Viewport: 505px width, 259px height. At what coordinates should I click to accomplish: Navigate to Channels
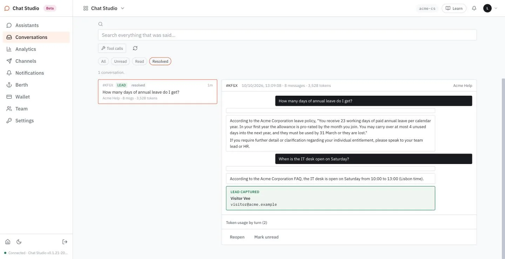(36, 61)
